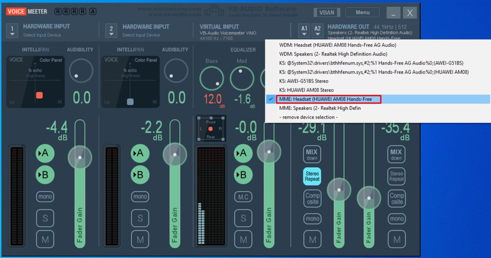Mute the Virtual Input strip
Screen dimensions: 491x258
coord(243,239)
